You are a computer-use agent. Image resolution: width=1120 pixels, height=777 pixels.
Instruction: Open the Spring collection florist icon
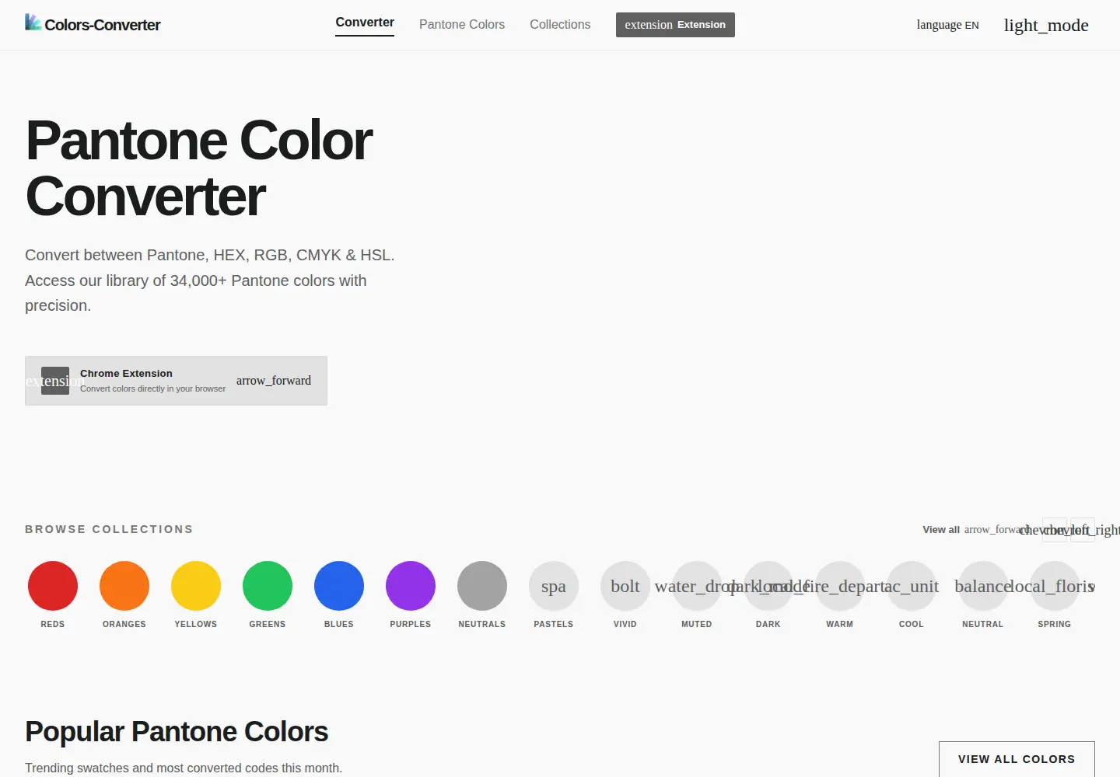1055,586
